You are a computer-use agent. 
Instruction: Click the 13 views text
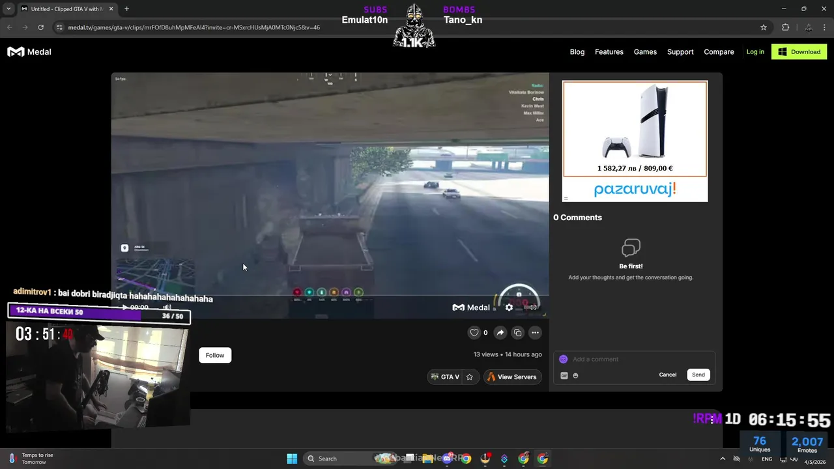click(x=486, y=354)
